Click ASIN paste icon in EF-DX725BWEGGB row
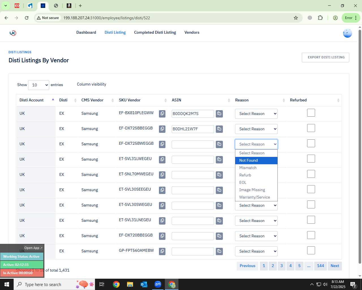 [219, 144]
